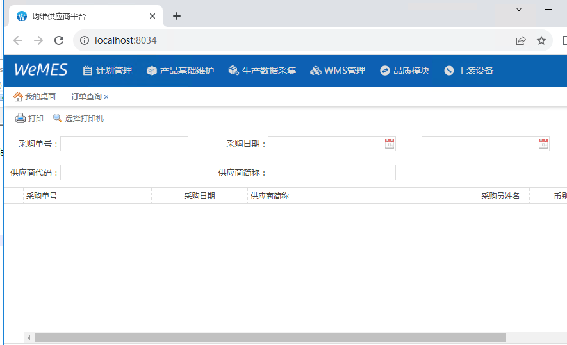
Task: Expand the 生产数据采集 menu
Action: (262, 71)
